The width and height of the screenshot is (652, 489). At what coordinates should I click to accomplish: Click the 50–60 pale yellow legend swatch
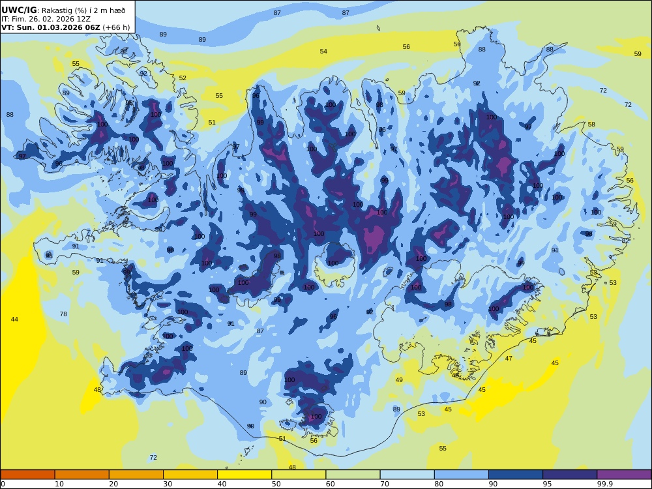pos(299,475)
